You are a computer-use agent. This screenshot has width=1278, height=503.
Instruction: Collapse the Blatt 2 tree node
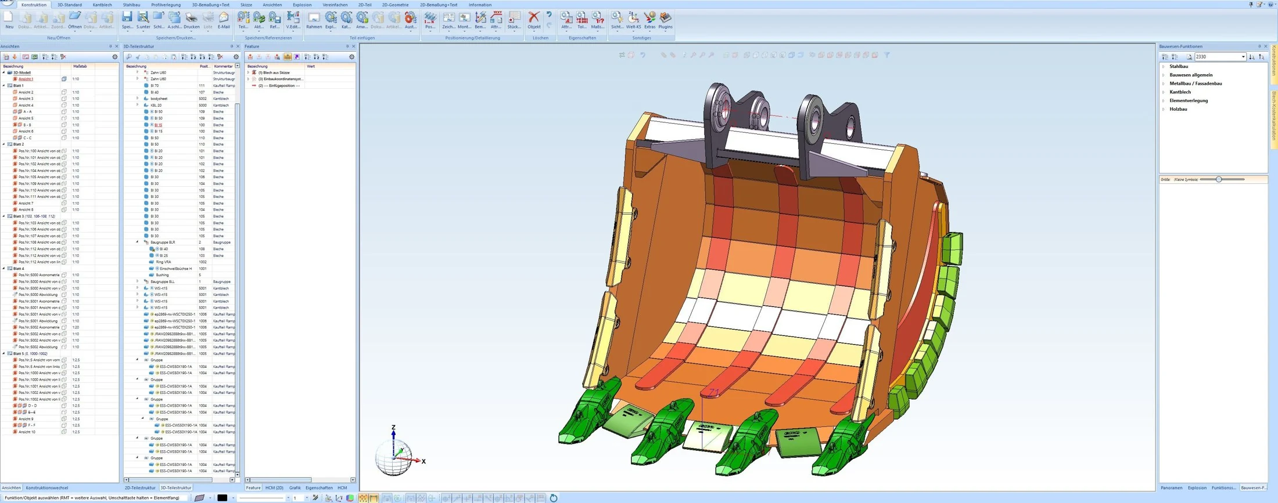pos(3,144)
